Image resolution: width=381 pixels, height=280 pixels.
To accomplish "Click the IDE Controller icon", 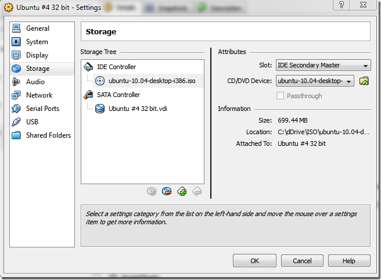I will point(88,67).
